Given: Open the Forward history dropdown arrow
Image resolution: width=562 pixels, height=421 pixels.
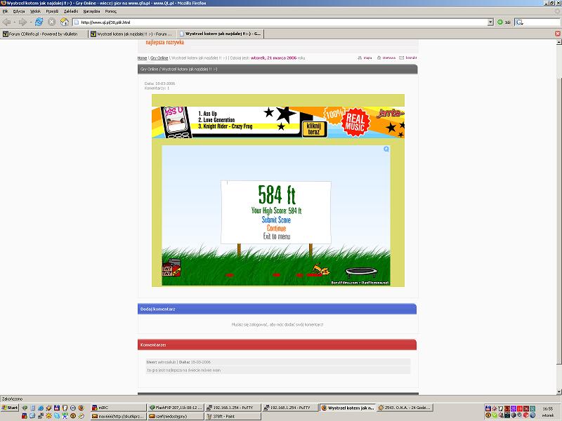Looking at the screenshot, I should (30, 22).
